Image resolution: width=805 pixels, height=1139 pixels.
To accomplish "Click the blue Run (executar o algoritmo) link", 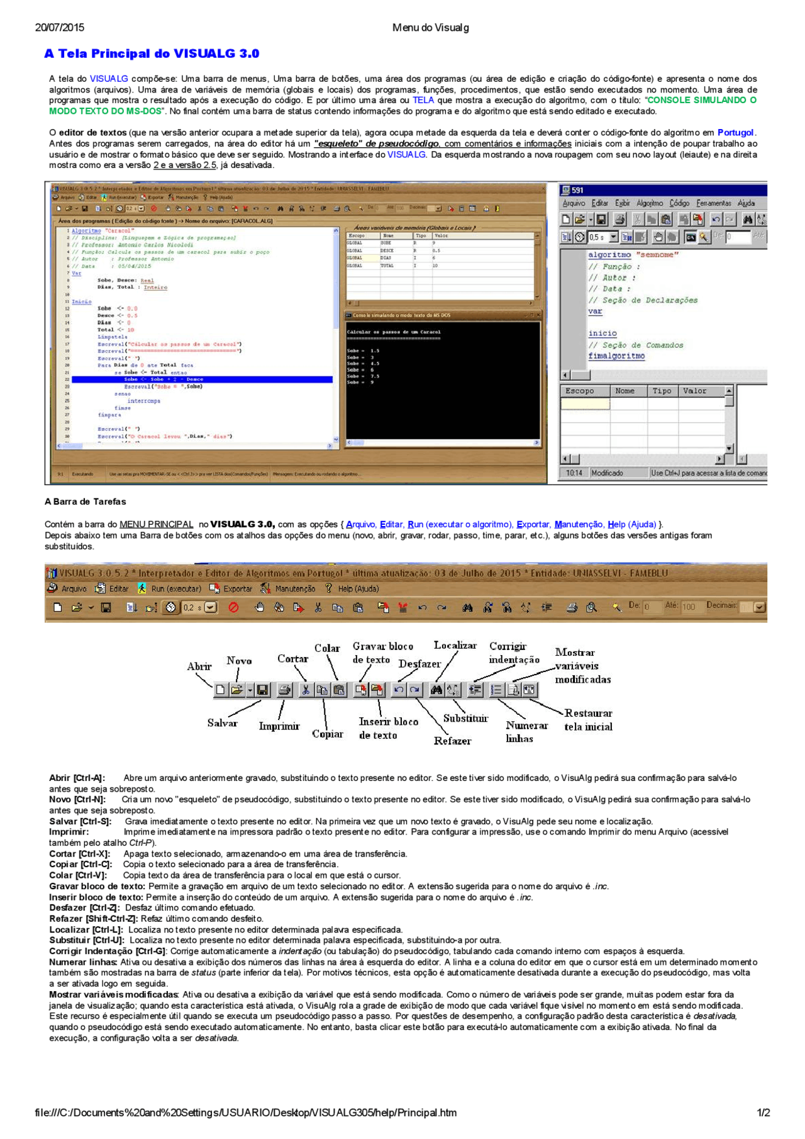I will (460, 524).
